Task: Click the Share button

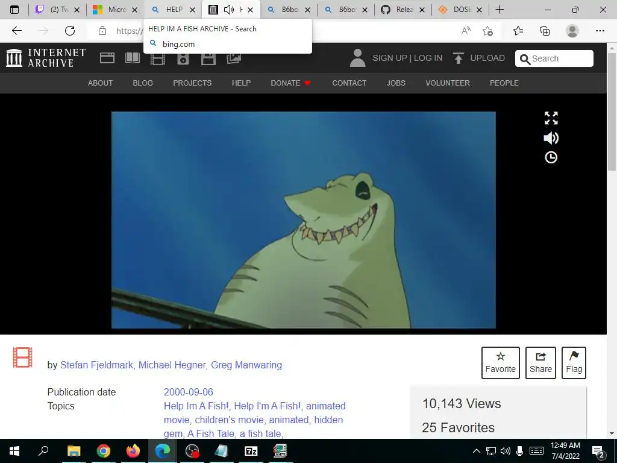Action: 540,362
